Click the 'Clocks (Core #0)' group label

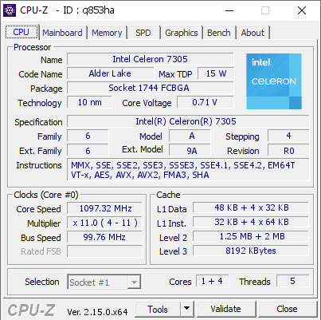coord(46,195)
